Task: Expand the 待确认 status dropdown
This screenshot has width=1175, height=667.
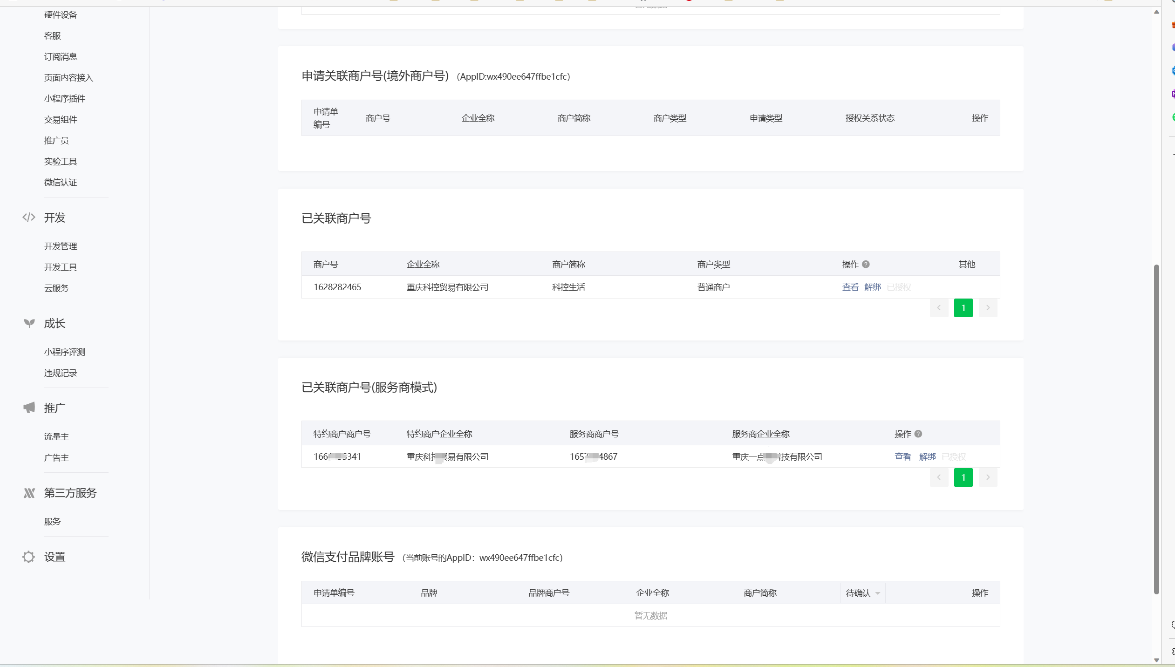Action: pos(862,593)
